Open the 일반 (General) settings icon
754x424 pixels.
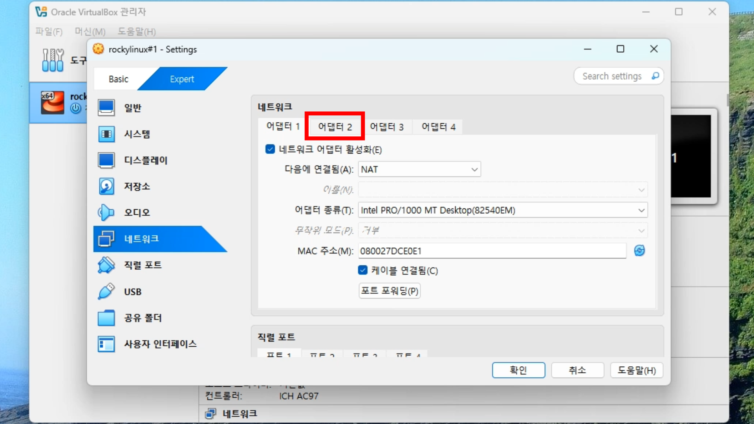106,108
